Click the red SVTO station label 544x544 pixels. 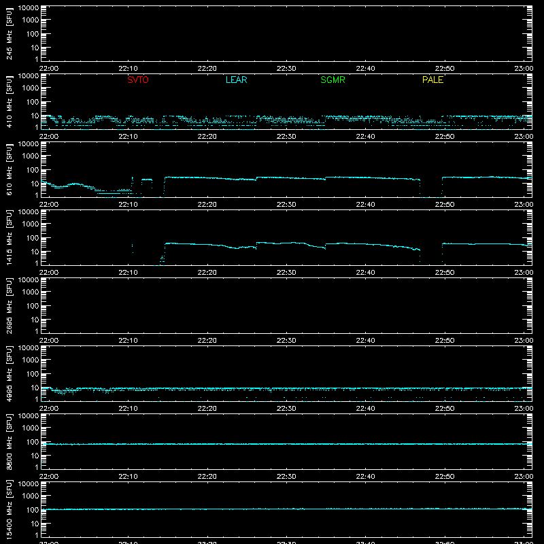coord(138,80)
